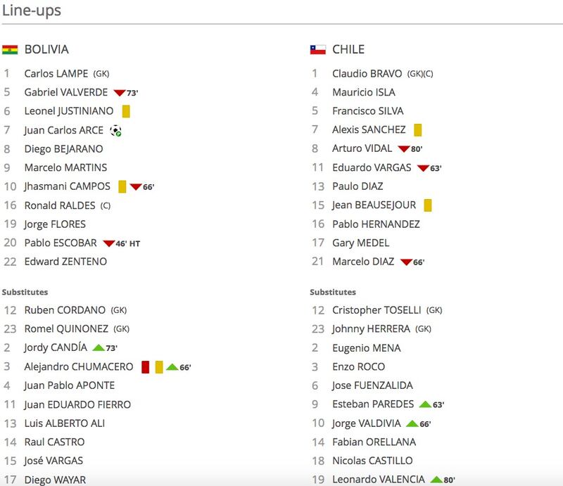Viewport: 563px width, 486px height.
Task: Click Alexis SANCHEZ's yellow card icon
Action: coord(417,130)
